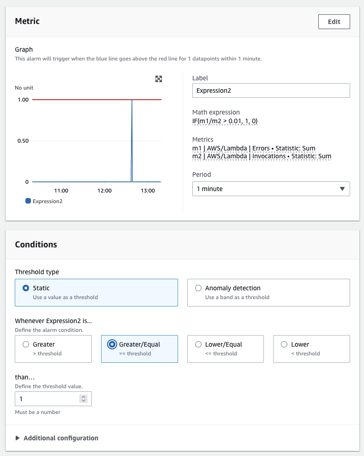
Task: Open the Period dropdown
Action: pos(271,189)
